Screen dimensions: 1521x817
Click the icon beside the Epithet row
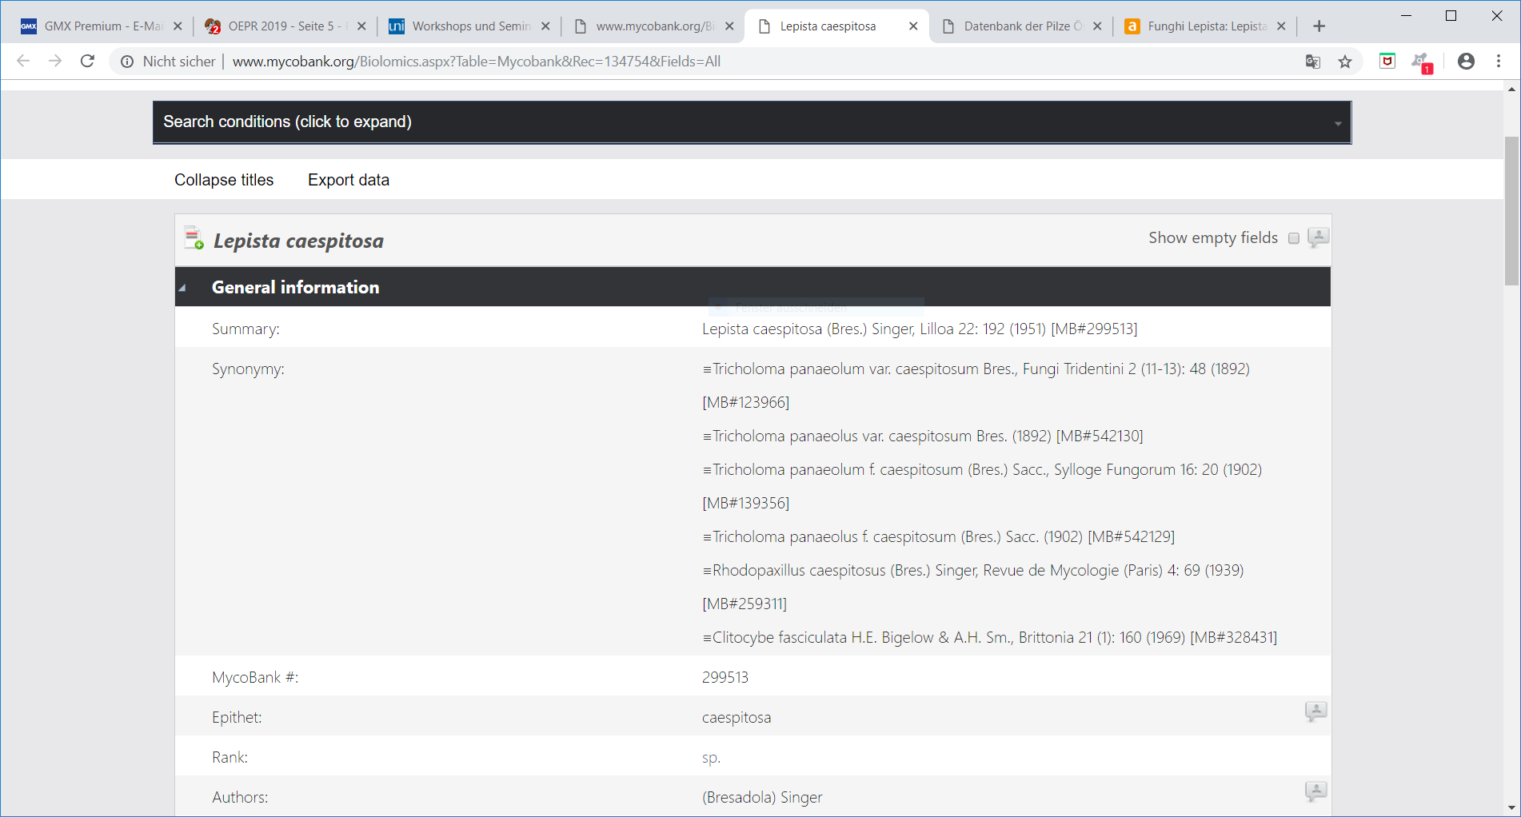1315,711
